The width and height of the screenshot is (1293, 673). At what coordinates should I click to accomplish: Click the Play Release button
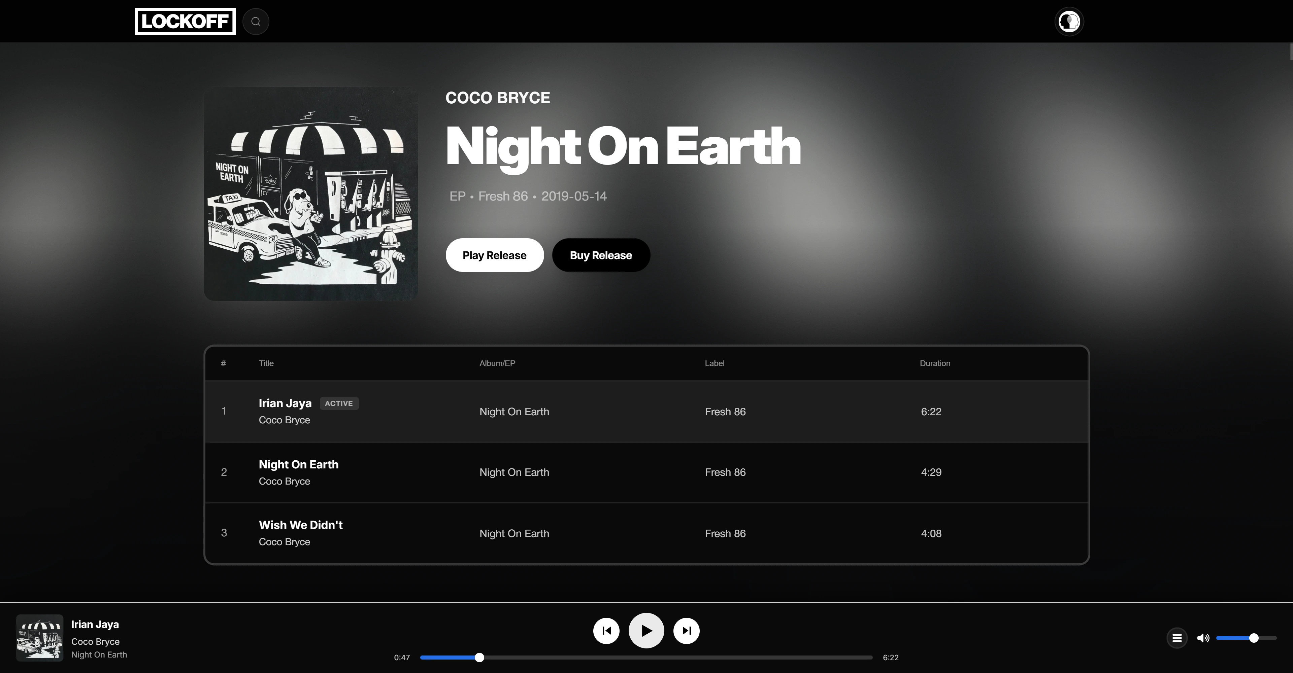pyautogui.click(x=494, y=255)
